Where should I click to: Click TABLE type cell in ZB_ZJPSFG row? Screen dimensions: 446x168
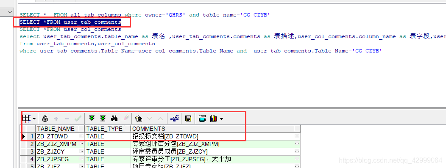[108, 159]
